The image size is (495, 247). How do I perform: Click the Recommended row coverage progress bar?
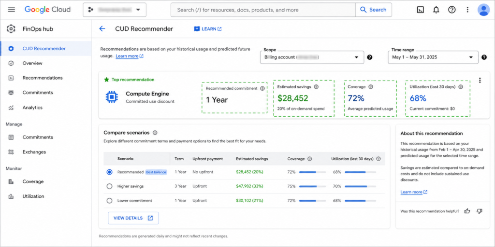point(313,172)
